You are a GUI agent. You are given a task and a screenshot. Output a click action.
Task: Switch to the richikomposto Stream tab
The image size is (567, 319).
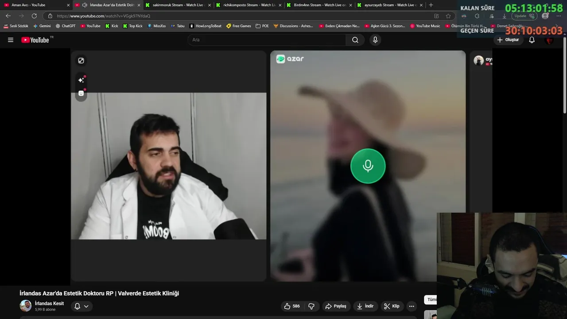coord(249,5)
